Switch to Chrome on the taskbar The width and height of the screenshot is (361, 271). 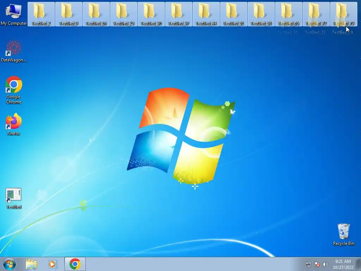pos(75,264)
